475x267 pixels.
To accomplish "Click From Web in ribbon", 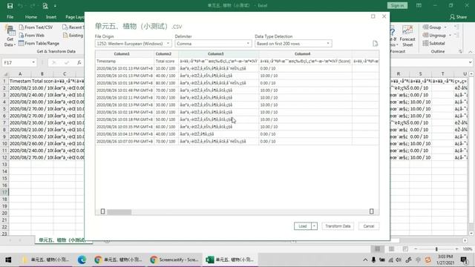I will pyautogui.click(x=31, y=35).
